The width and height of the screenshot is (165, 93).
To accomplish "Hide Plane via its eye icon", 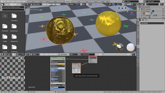I will [163, 18].
